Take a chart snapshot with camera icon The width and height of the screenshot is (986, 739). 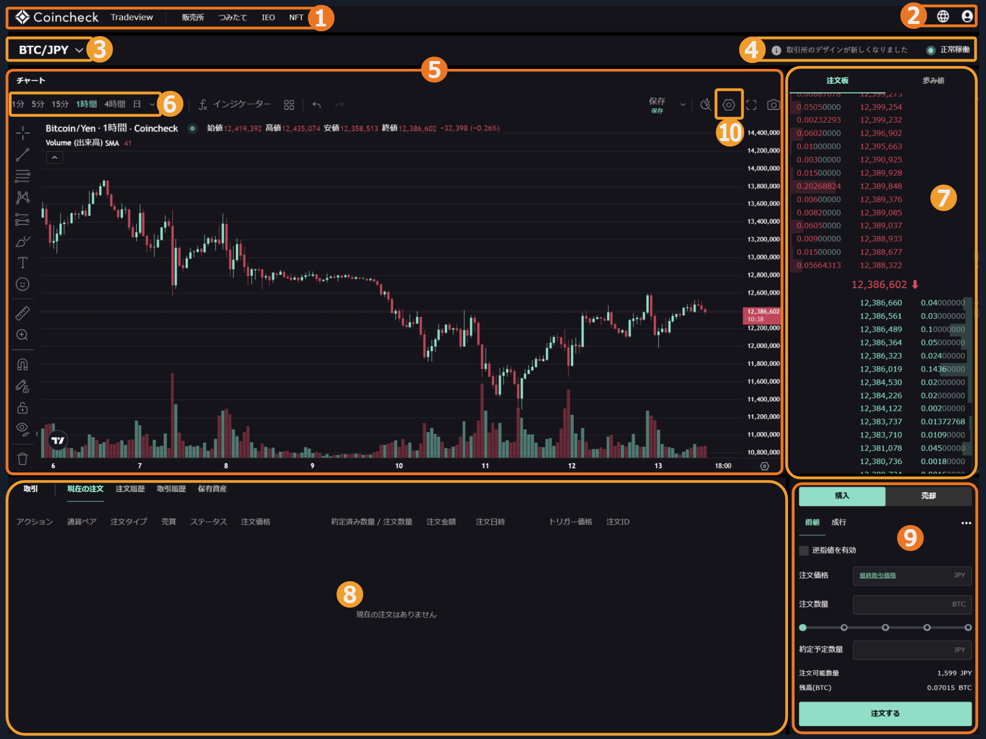(773, 105)
